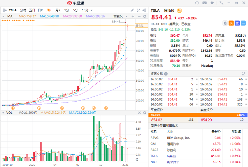
Task: Switch to the 15分 chart tab
Action: tap(85, 10)
